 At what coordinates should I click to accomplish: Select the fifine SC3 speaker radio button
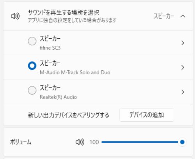[x=32, y=41]
